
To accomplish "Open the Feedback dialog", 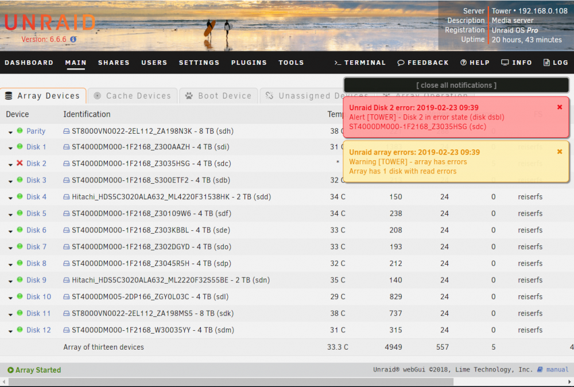I will pyautogui.click(x=423, y=63).
